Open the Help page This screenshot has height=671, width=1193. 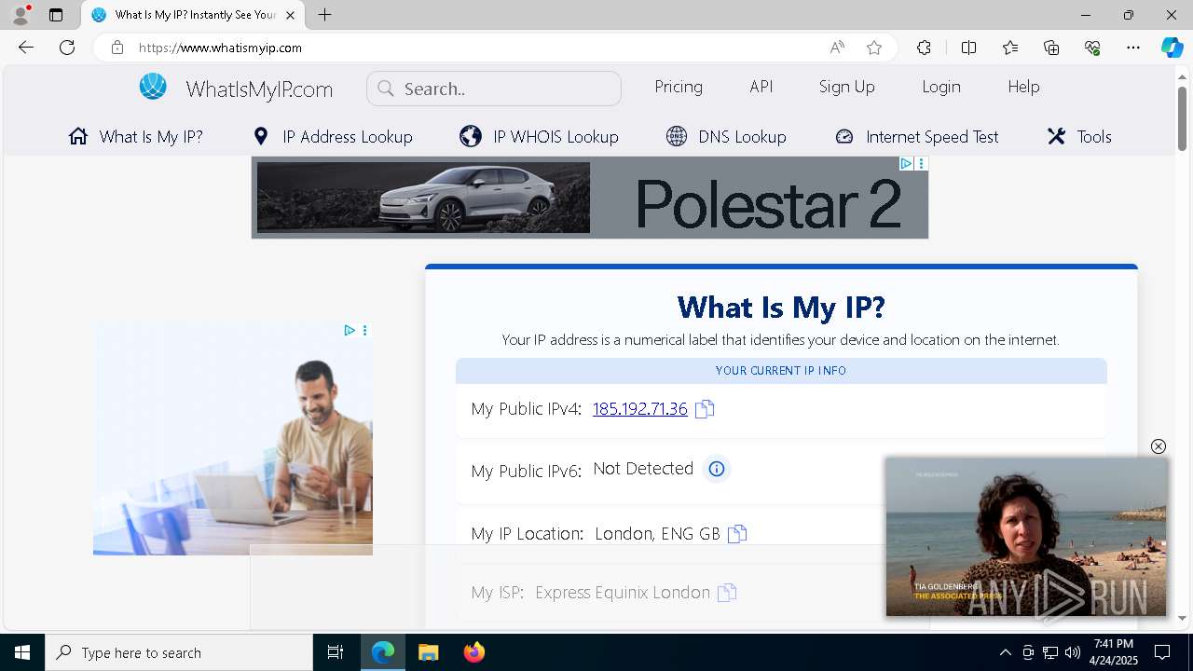pos(1023,87)
